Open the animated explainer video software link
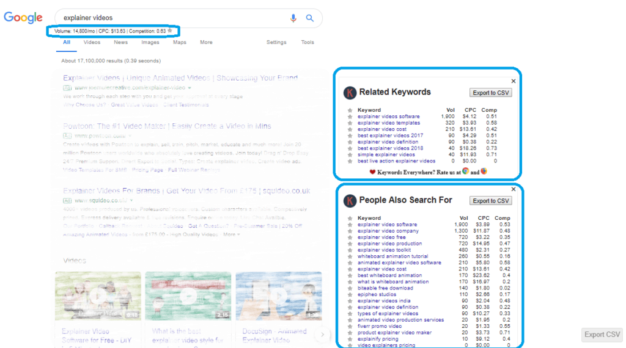This screenshot has height=348, width=626. pos(399,263)
